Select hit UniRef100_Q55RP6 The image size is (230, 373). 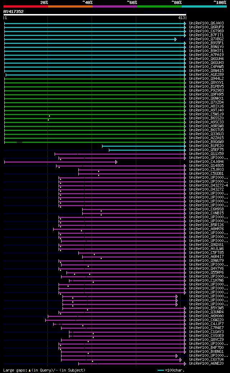[x=206, y=272]
